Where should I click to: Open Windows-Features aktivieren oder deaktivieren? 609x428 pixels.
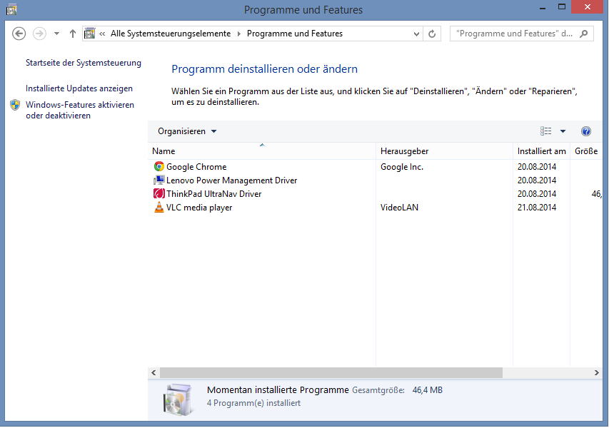coord(80,110)
